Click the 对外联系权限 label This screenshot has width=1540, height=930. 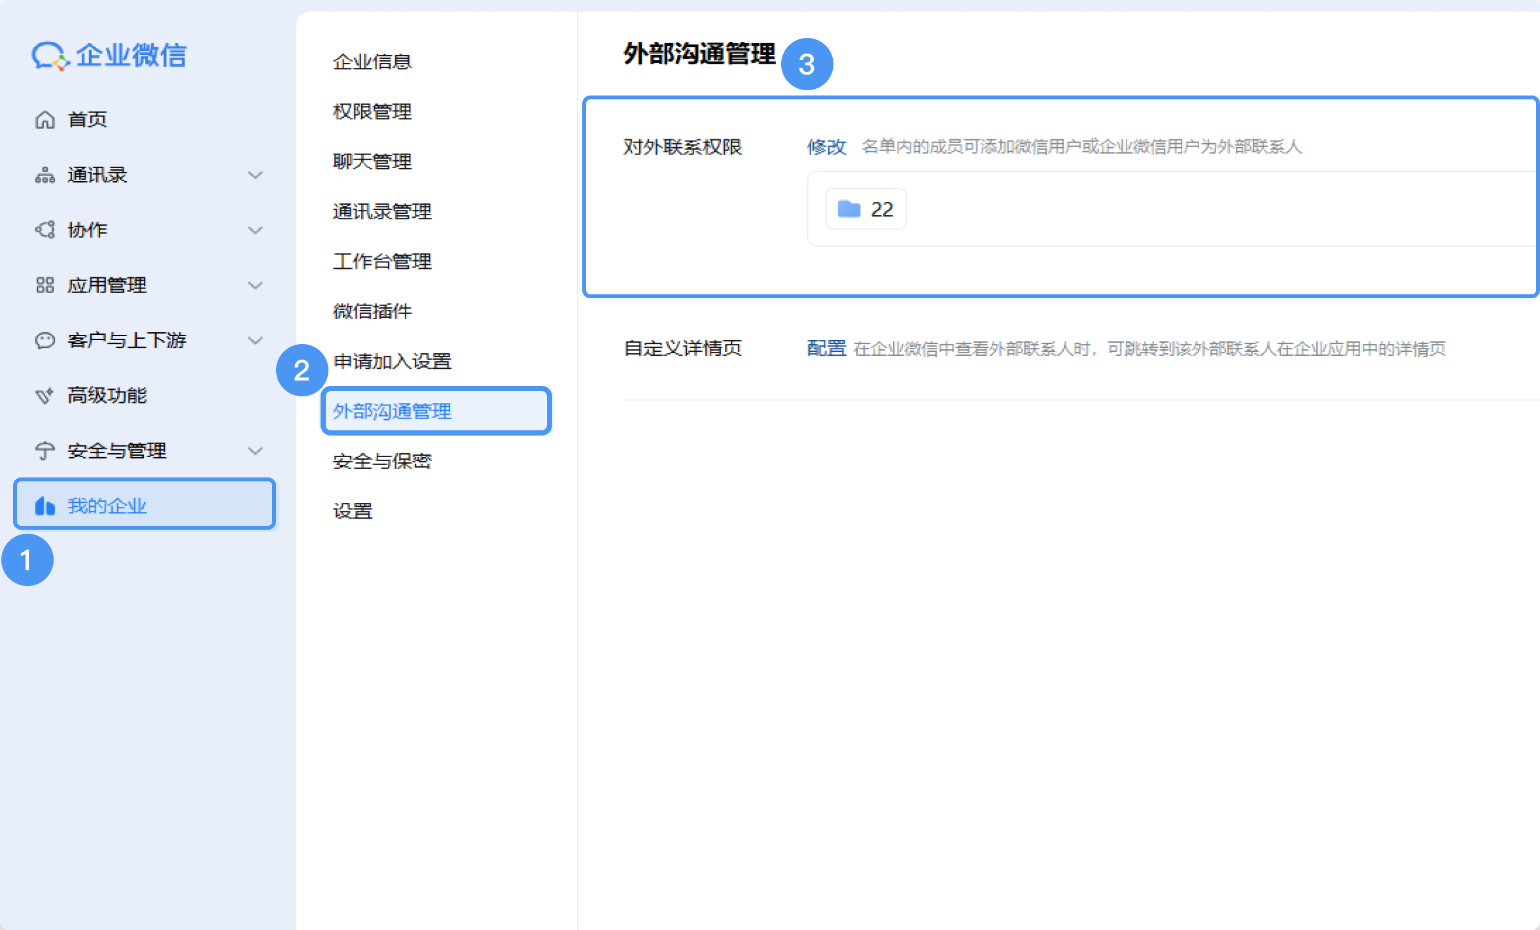pos(682,147)
